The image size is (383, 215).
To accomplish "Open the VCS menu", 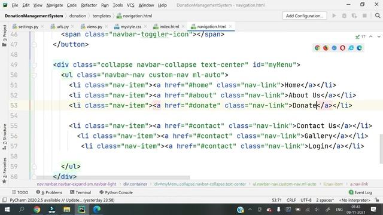I will point(130,5).
